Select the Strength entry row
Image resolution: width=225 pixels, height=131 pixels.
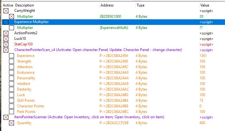point(113,61)
